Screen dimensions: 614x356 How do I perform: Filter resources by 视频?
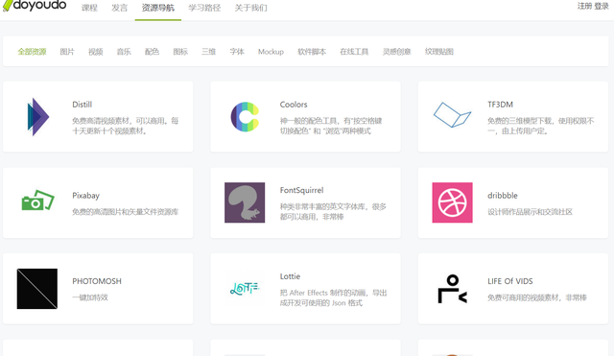[x=96, y=52]
